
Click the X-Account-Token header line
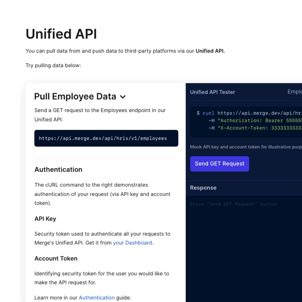[x=255, y=128]
